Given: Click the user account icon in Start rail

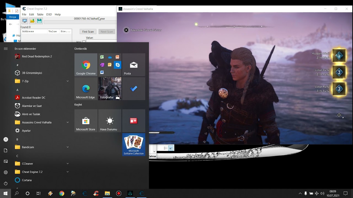Looking at the screenshot, I should pos(6,139).
